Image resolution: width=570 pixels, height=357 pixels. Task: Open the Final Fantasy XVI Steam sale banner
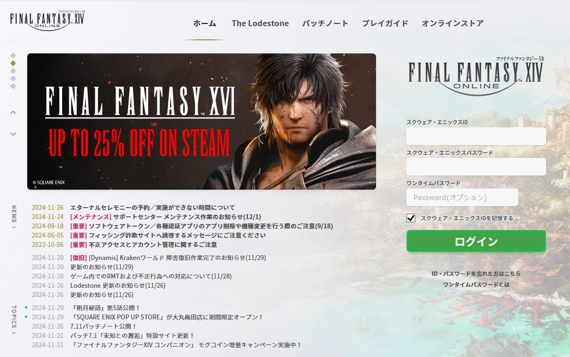click(202, 122)
